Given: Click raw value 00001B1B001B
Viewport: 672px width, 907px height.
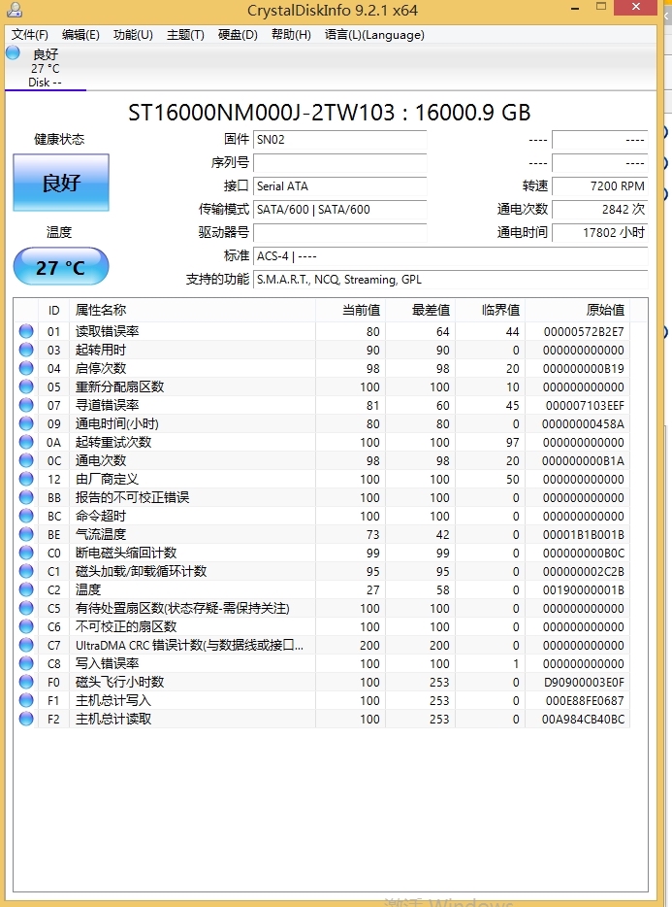Looking at the screenshot, I should 584,534.
